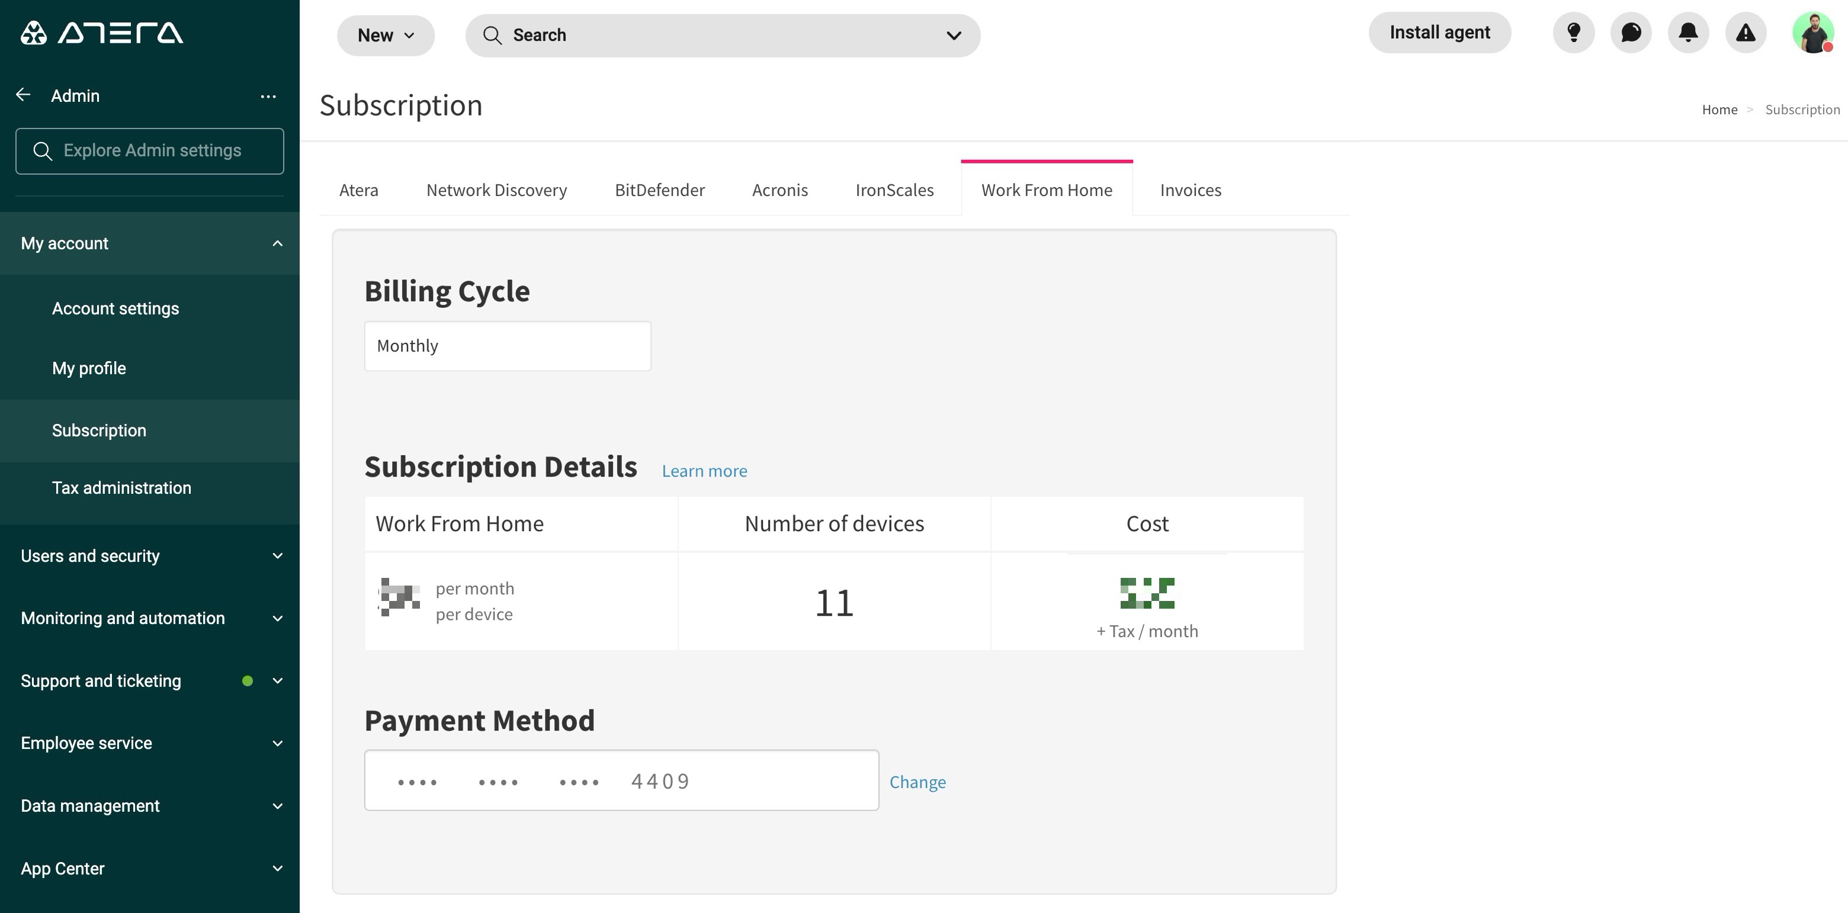Click the Atera logo
The height and width of the screenshot is (913, 1848).
[101, 33]
